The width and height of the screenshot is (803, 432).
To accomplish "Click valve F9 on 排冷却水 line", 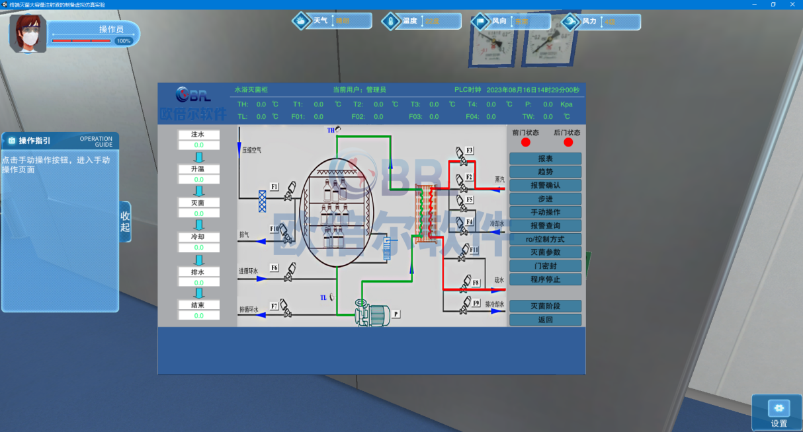I will (x=466, y=305).
